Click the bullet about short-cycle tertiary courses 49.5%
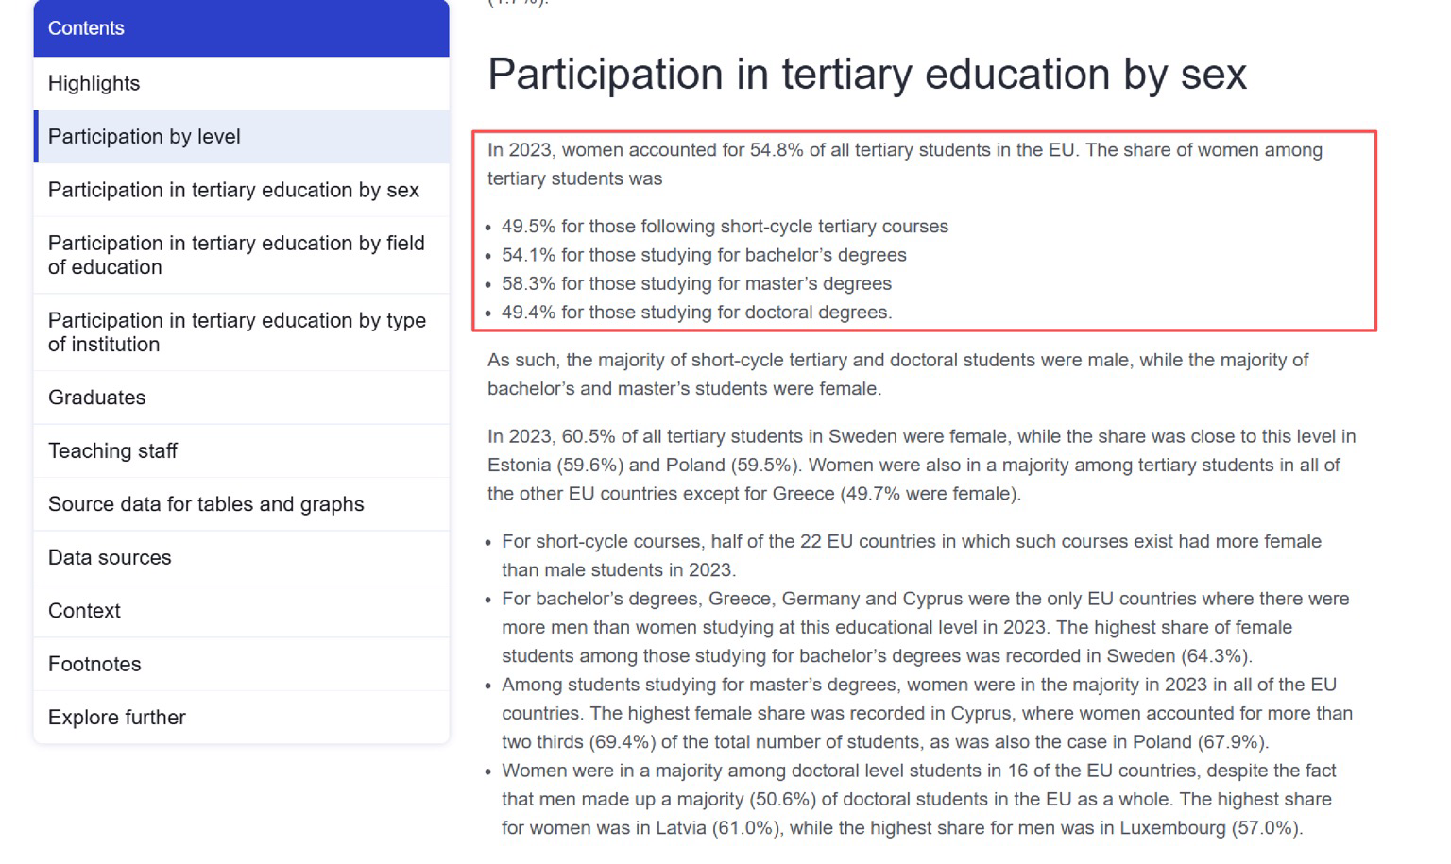Image resolution: width=1451 pixels, height=864 pixels. pos(725,227)
